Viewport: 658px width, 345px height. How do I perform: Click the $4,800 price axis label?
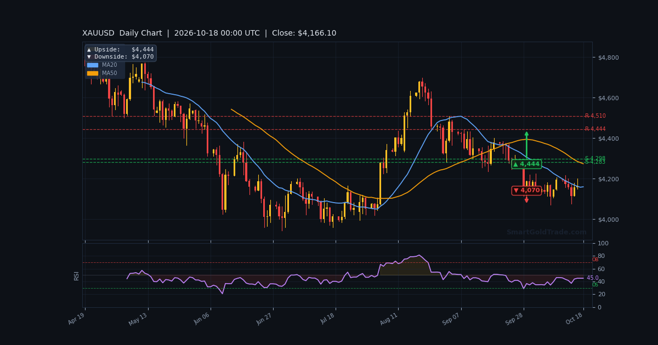pyautogui.click(x=609, y=58)
